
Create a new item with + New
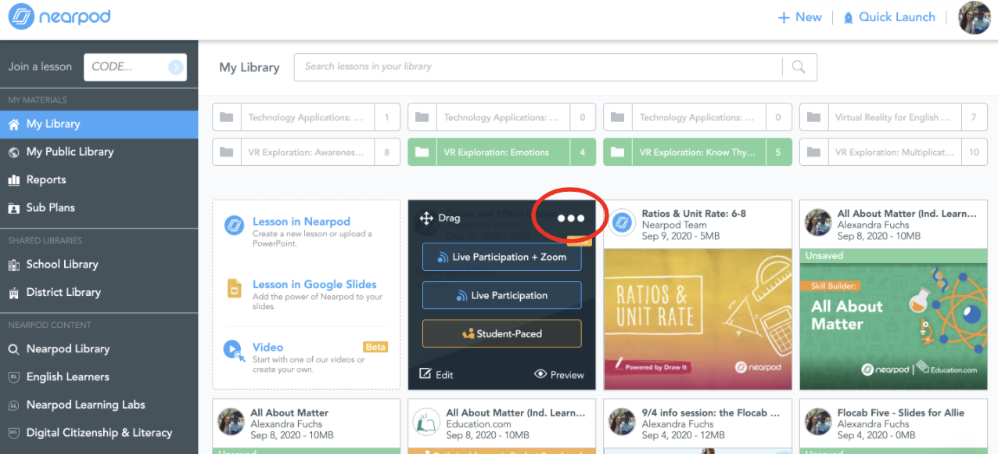coord(799,17)
